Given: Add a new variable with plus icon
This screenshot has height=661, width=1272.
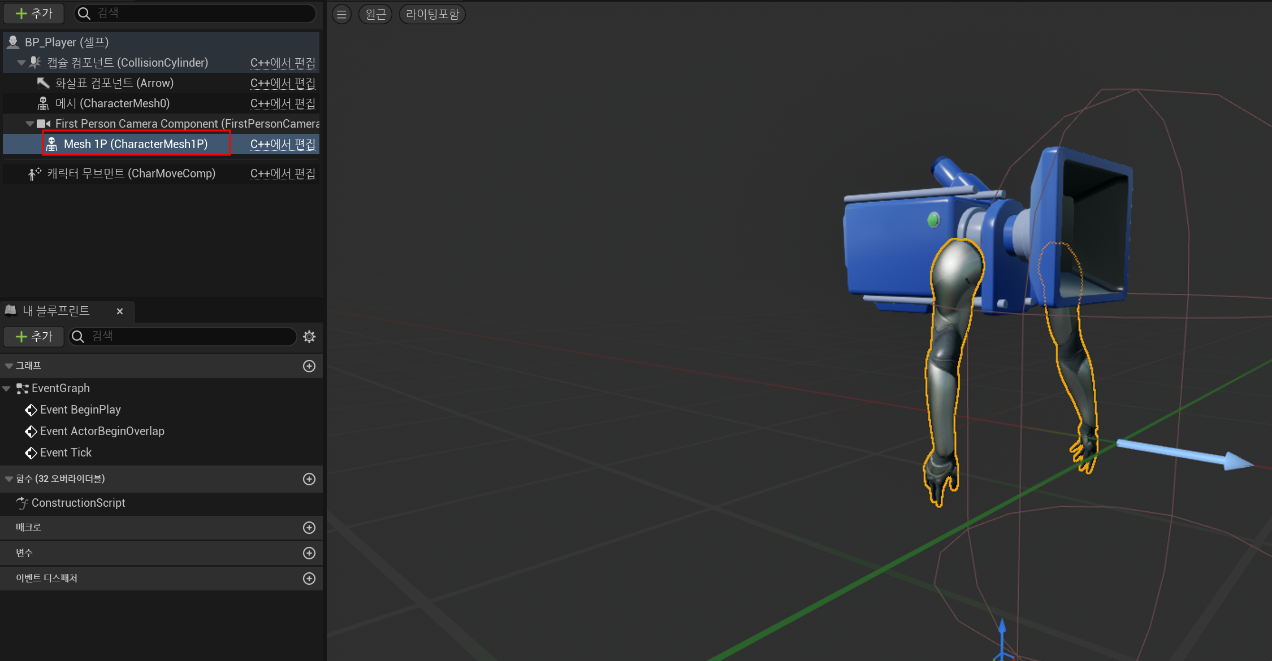Looking at the screenshot, I should [309, 553].
